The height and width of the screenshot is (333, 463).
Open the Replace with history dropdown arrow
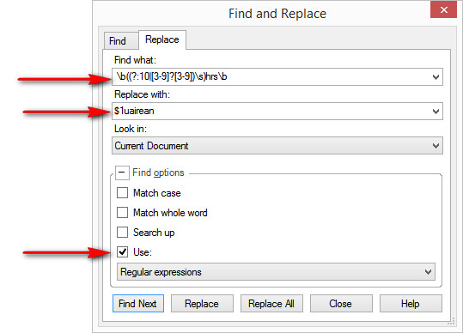[x=436, y=112]
